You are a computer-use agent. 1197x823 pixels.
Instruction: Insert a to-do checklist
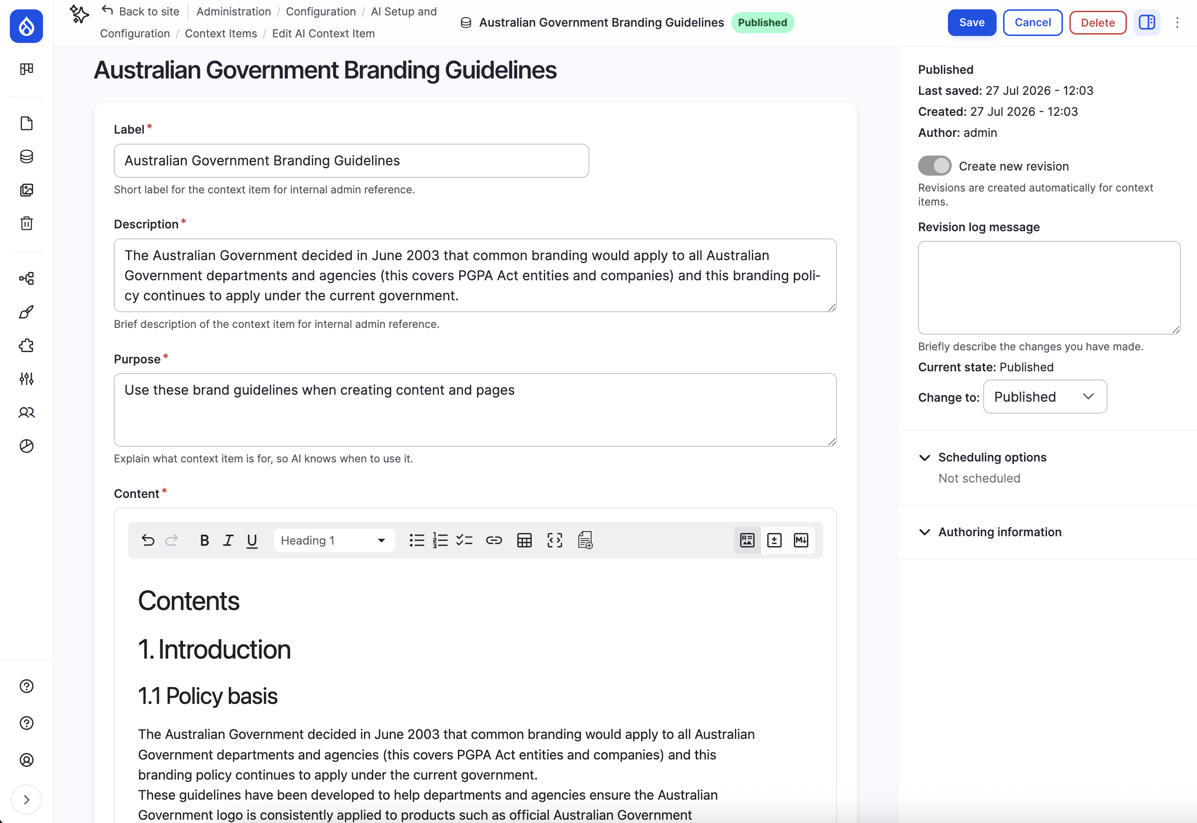[464, 540]
